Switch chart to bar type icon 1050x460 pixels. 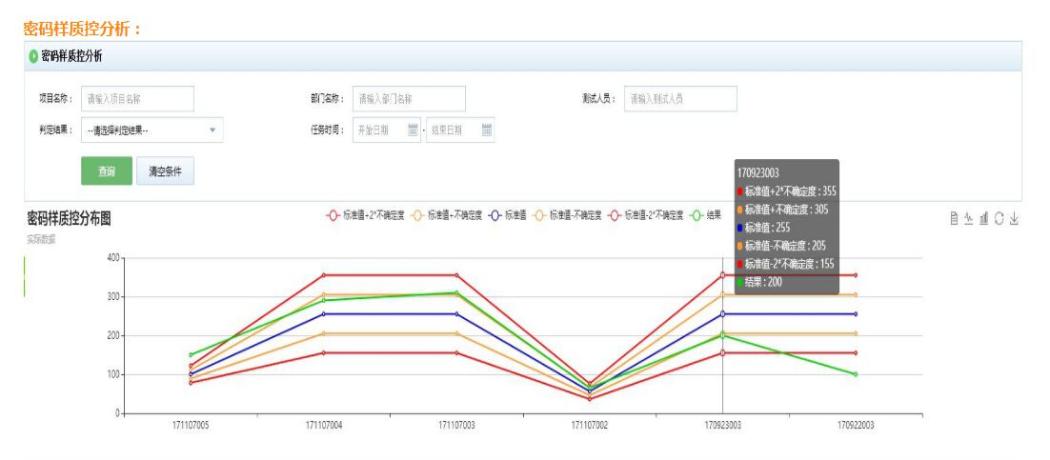983,219
